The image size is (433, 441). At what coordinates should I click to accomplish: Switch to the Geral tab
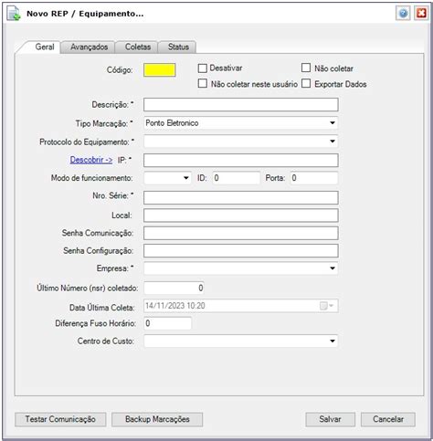pos(45,47)
